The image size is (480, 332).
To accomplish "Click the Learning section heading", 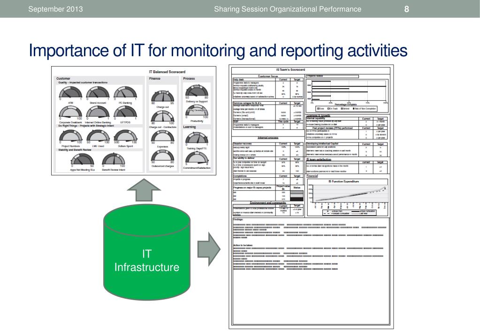I will pyautogui.click(x=190, y=127).
